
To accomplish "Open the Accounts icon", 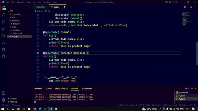I will tap(3, 93).
